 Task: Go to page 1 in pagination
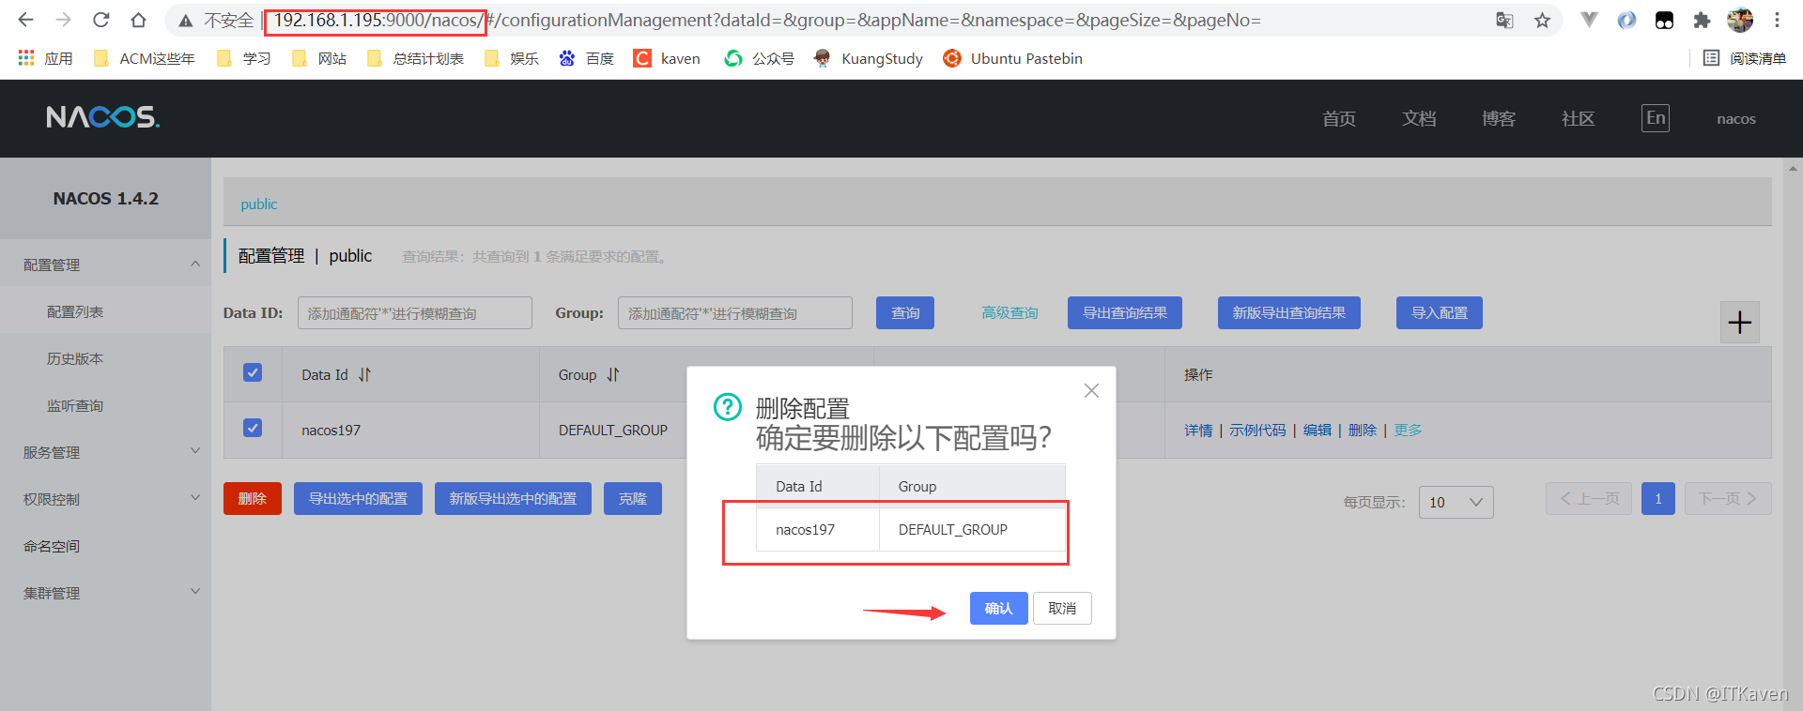pos(1658,498)
